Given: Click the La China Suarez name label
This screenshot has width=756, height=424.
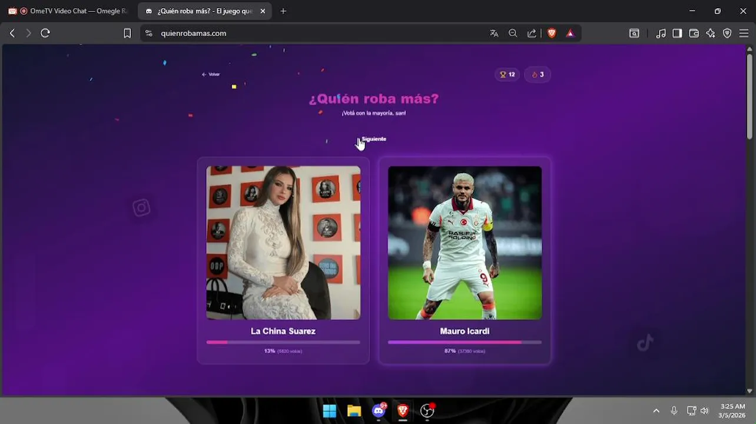Looking at the screenshot, I should [283, 332].
